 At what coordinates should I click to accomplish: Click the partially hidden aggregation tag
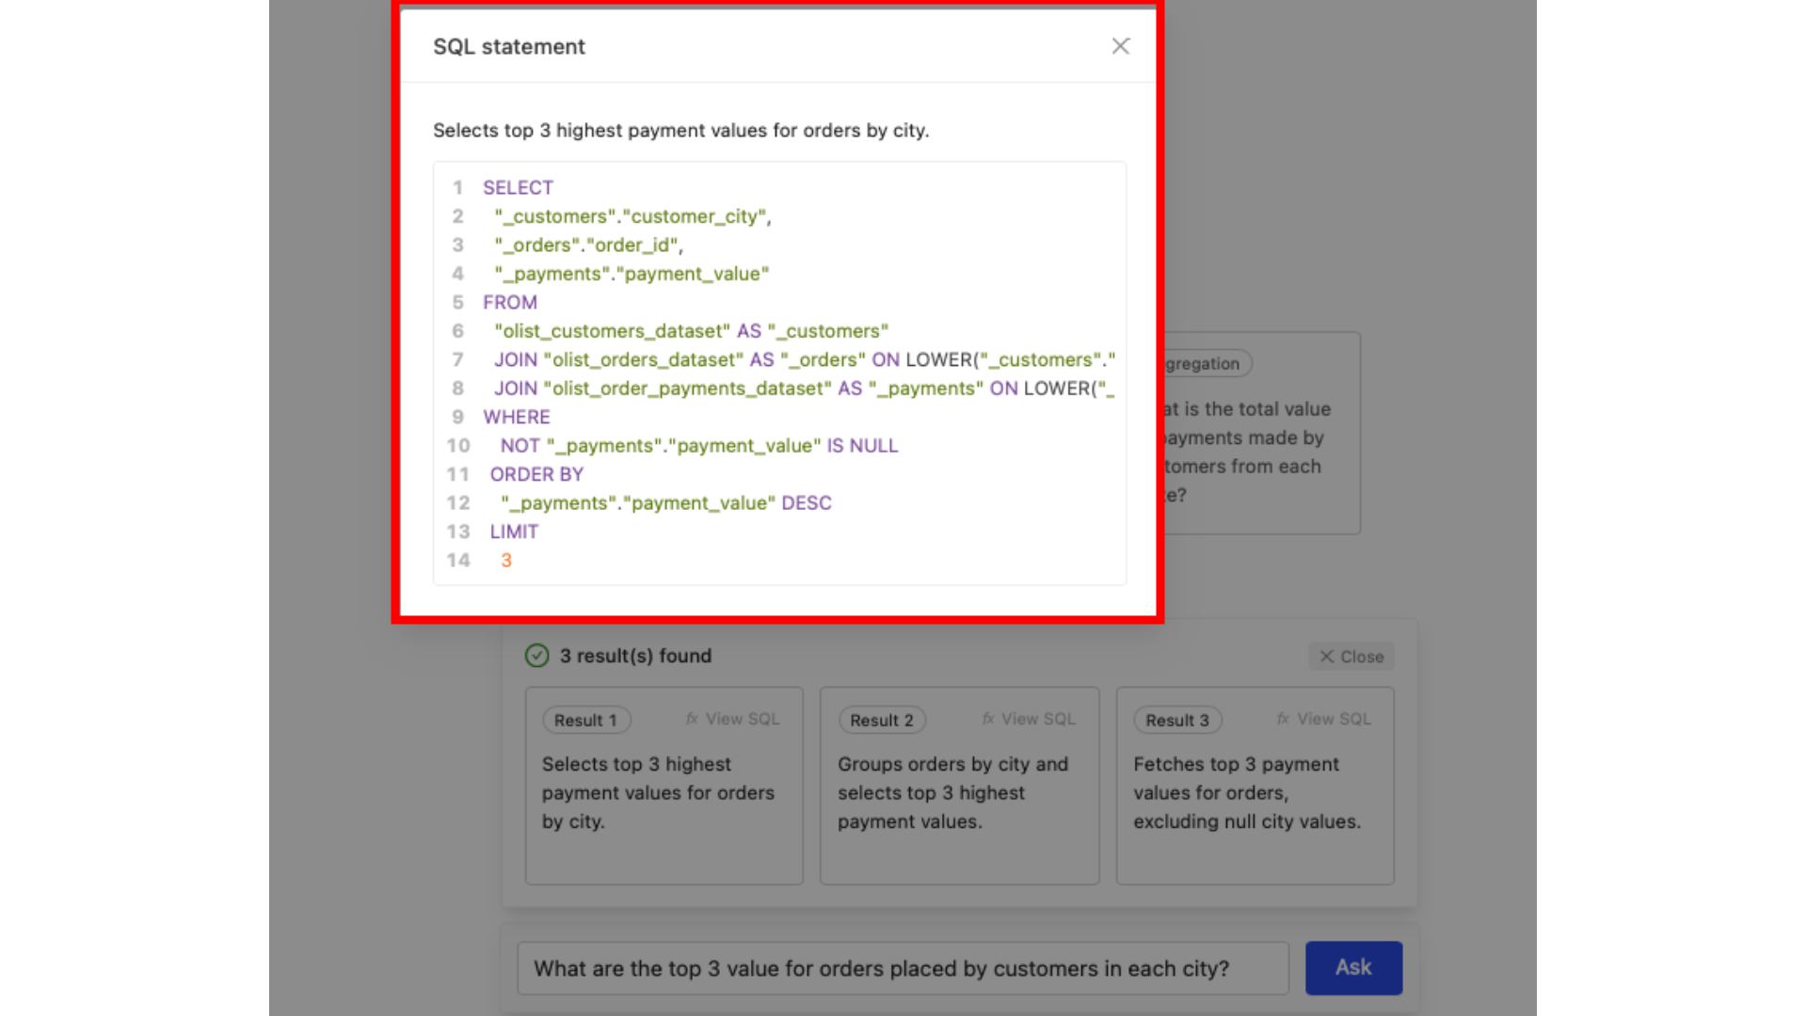coord(1207,364)
